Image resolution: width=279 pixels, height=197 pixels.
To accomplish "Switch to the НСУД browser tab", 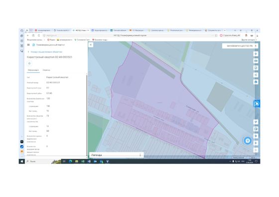I will pyautogui.click(x=81, y=30).
